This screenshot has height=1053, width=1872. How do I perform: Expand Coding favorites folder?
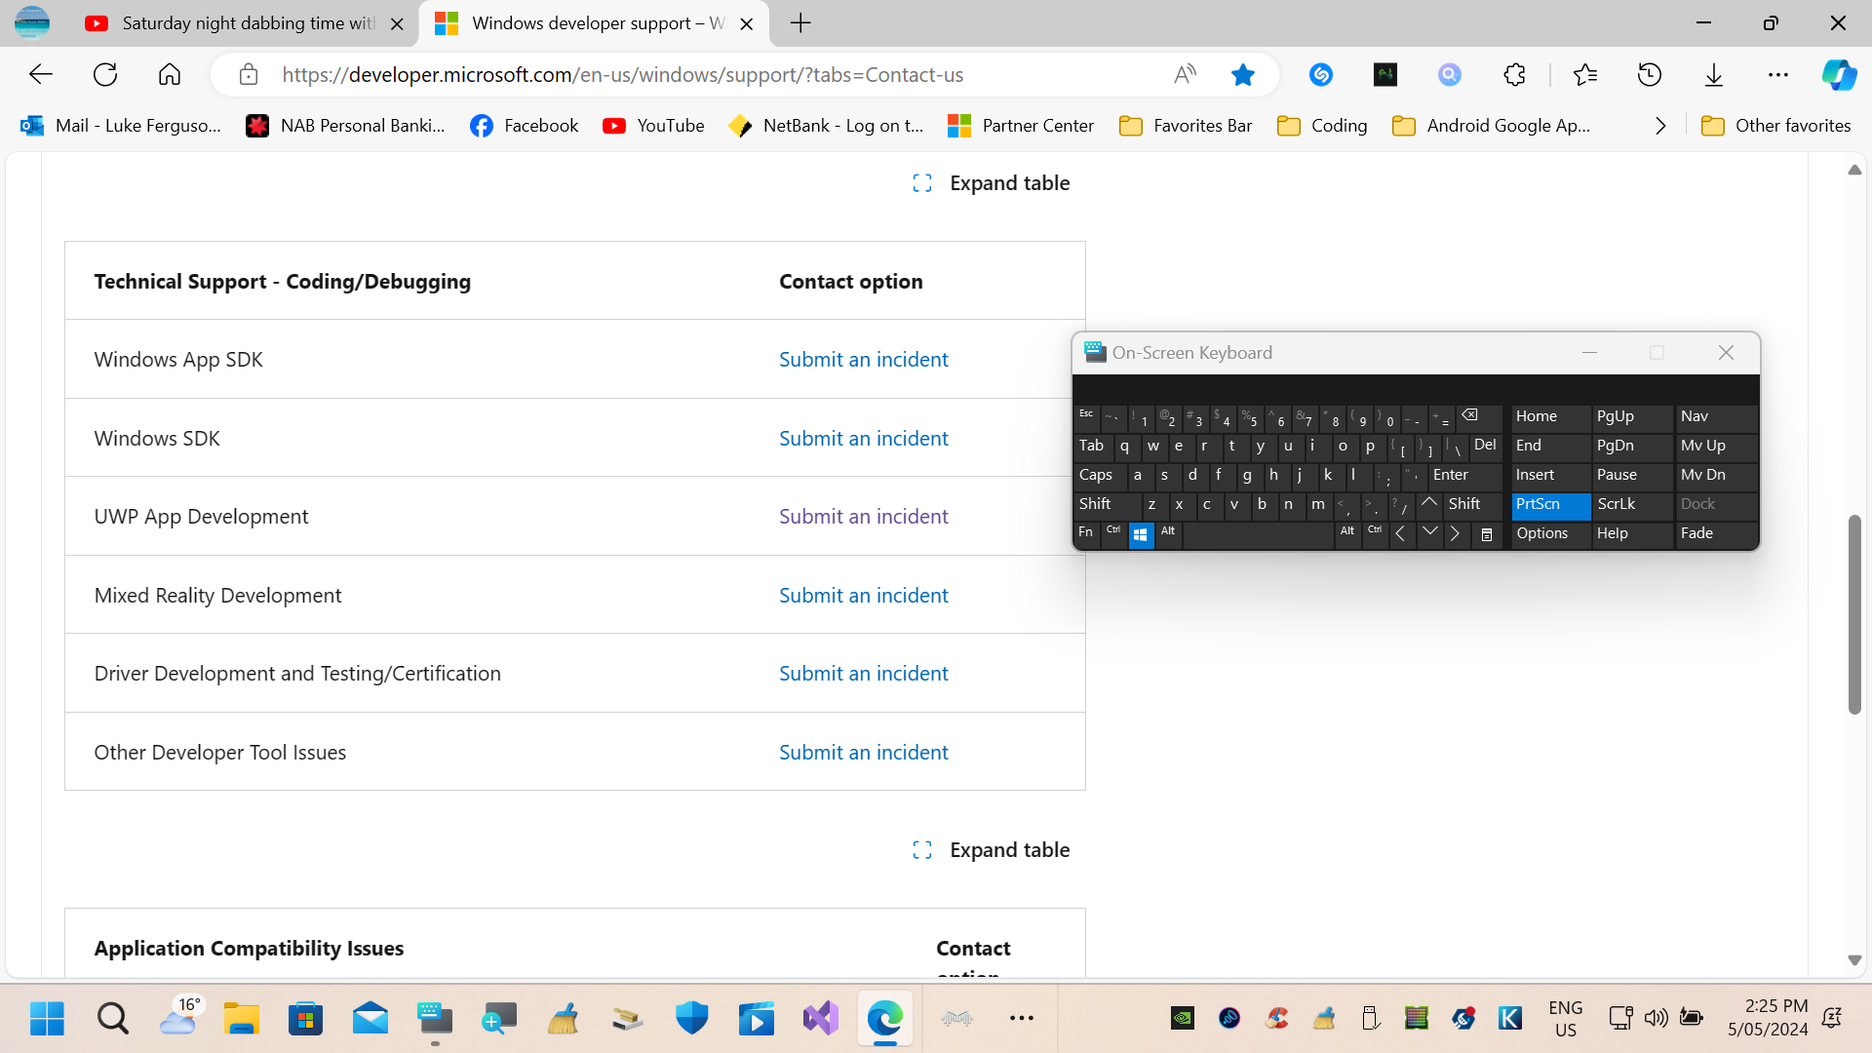[x=1322, y=126]
